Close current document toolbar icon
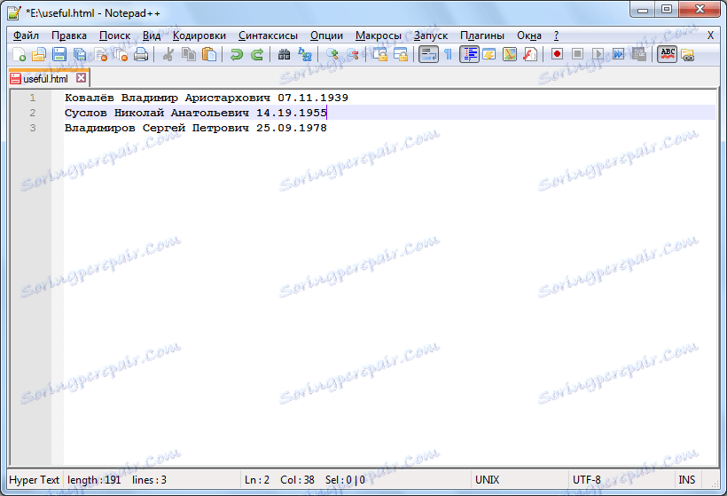Screen dimensions: 727x496 pos(100,55)
